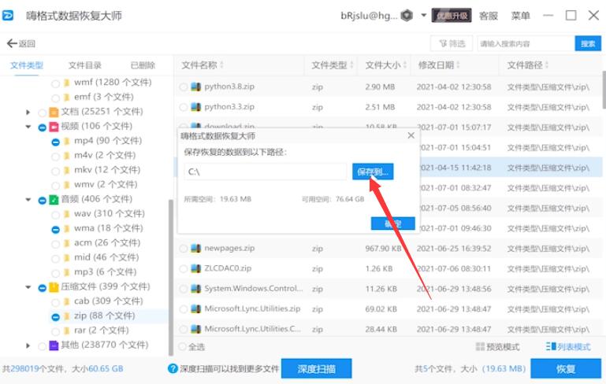The height and width of the screenshot is (384, 606).
Task: Focus the search content input field
Action: tap(526, 43)
